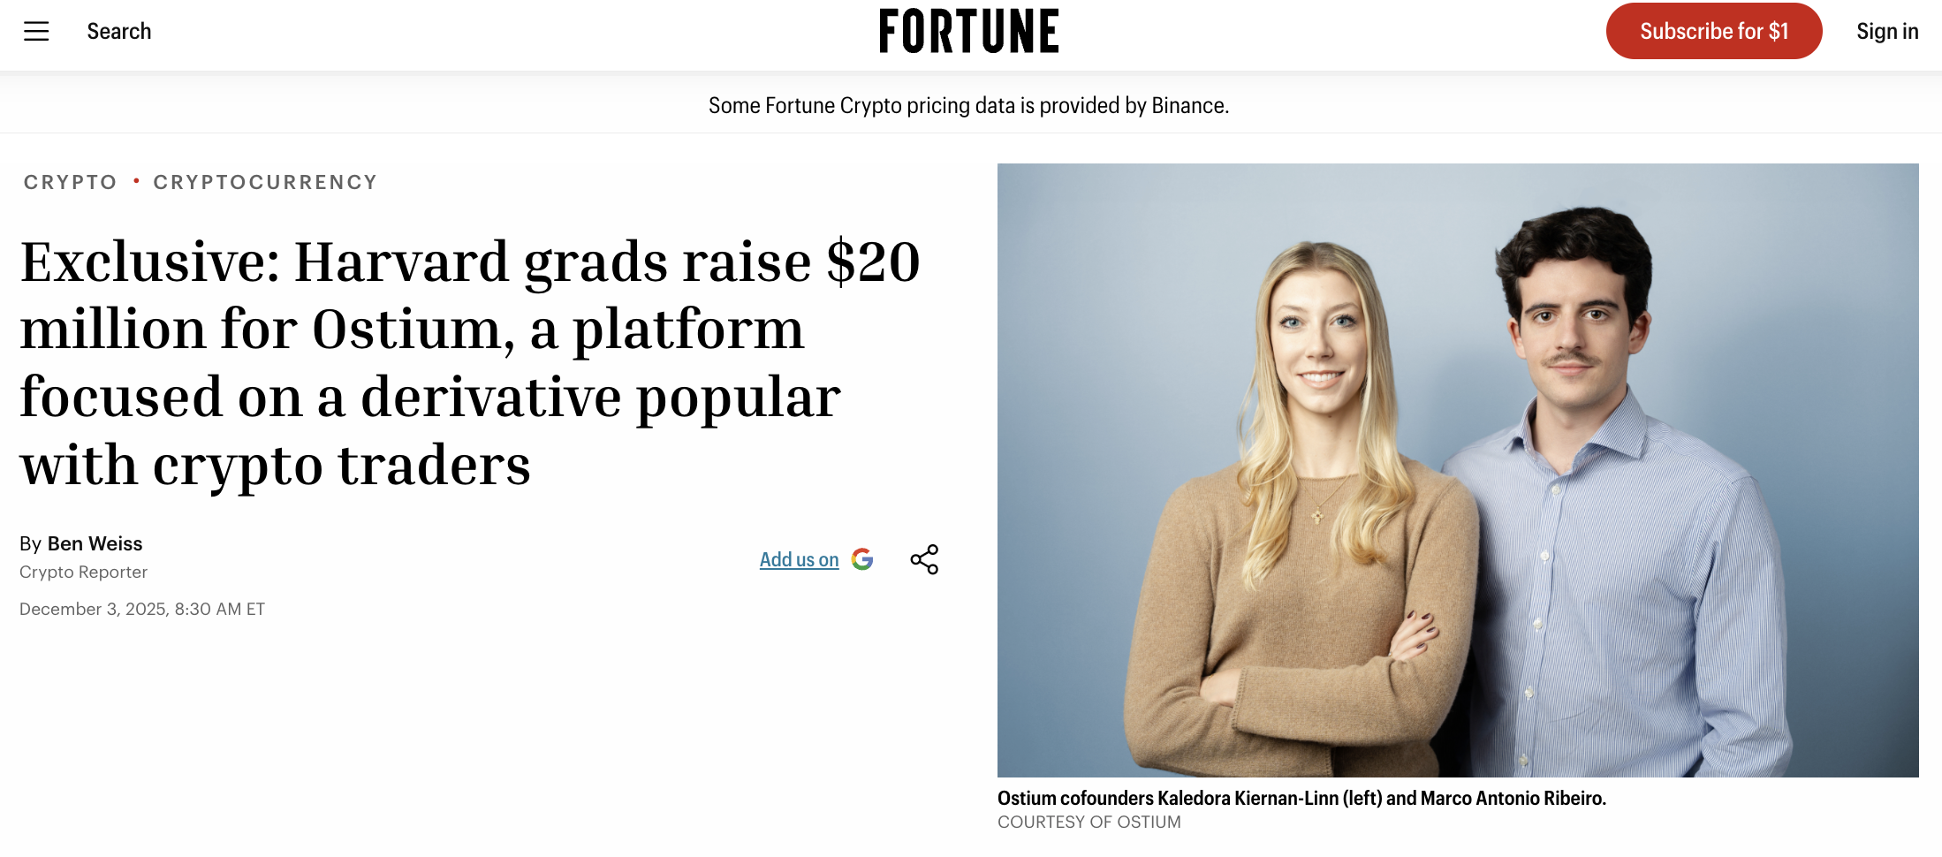Click the "Courtesy of Ostium" credit
The image size is (1942, 857).
pyautogui.click(x=1089, y=822)
